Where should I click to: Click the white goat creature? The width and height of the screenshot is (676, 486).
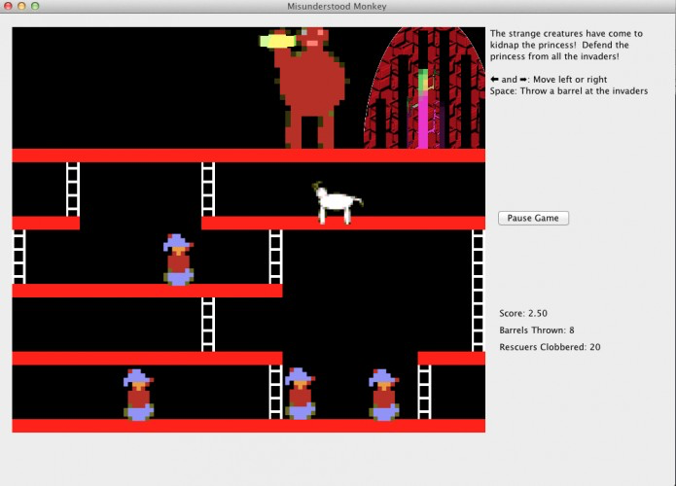click(x=338, y=202)
